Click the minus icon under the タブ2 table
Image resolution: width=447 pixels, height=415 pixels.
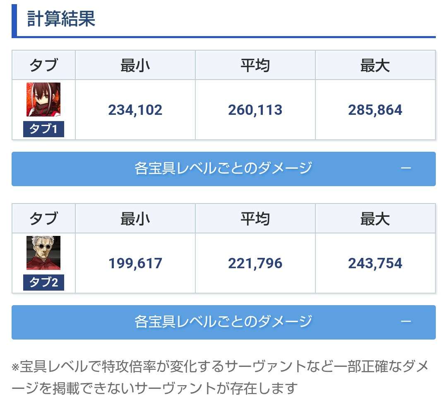pos(406,322)
